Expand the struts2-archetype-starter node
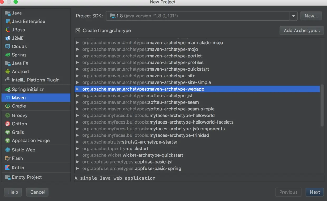The height and width of the screenshot is (201, 327). (77, 142)
